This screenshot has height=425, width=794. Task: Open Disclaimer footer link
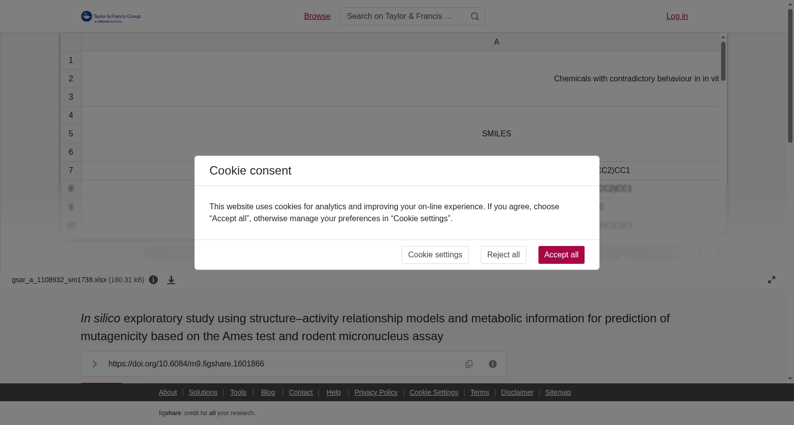click(x=517, y=392)
